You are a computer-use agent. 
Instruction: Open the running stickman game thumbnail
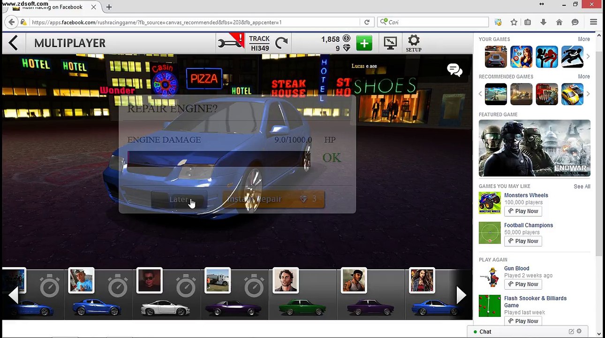572,57
